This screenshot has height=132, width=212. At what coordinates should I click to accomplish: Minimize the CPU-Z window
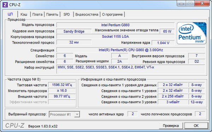182,4
